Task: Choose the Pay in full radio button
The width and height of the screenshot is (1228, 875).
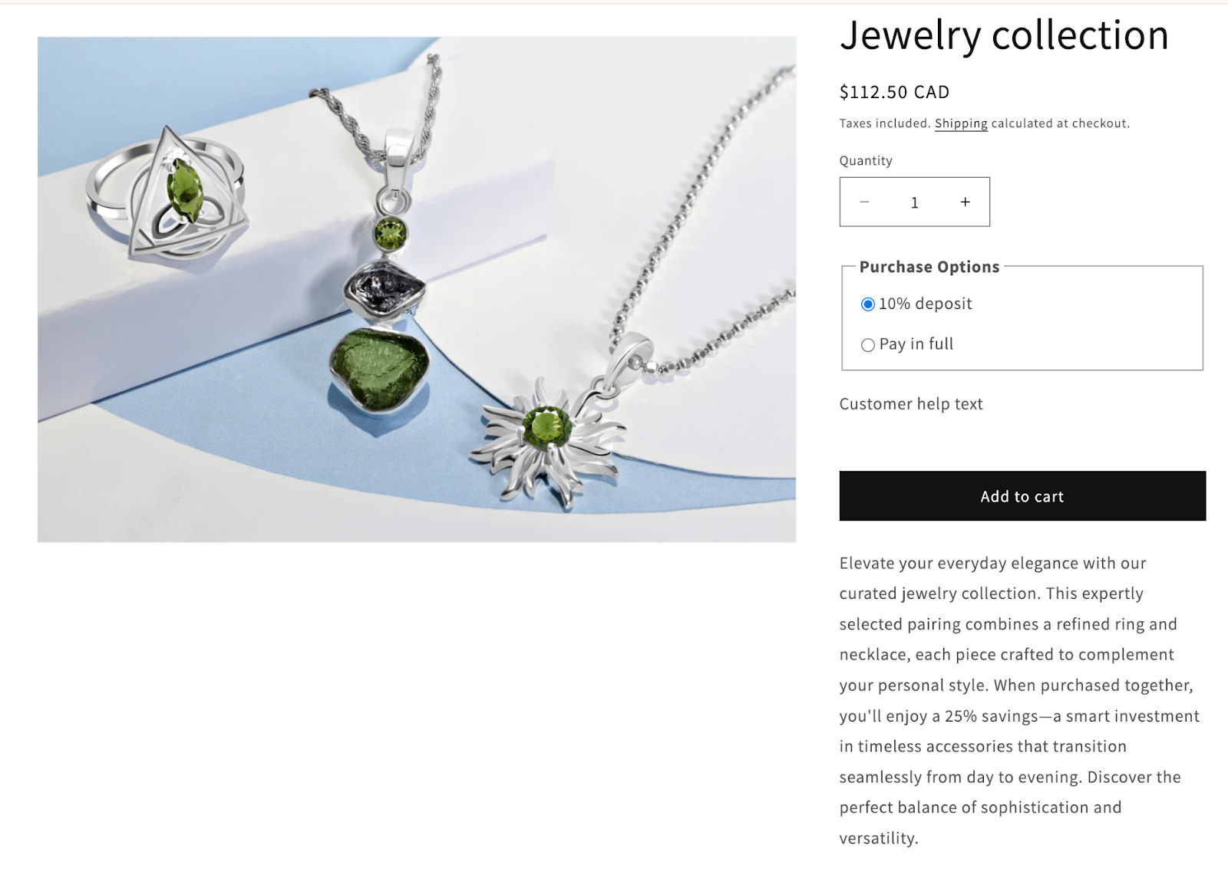Action: [868, 345]
